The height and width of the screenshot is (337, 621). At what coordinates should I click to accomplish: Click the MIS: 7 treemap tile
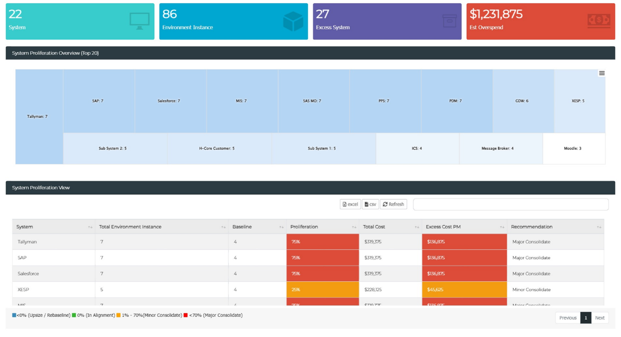(x=242, y=101)
